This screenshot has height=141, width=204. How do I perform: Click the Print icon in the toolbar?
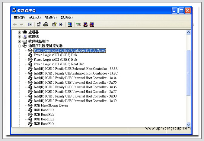click(x=46, y=25)
